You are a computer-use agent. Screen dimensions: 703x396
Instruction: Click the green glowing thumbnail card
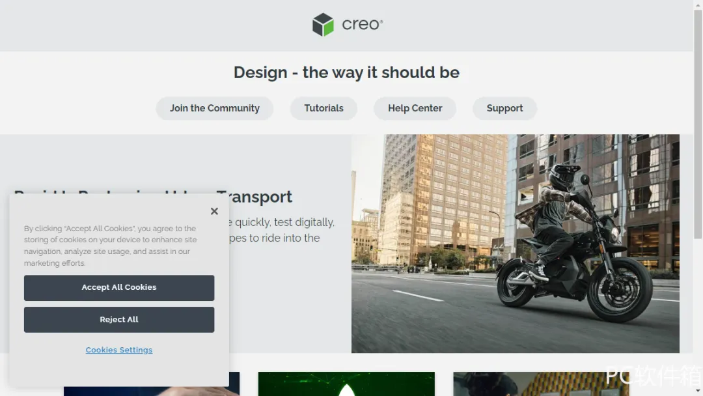(346, 384)
